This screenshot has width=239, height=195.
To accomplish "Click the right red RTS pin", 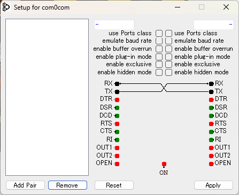I will click(211, 124).
